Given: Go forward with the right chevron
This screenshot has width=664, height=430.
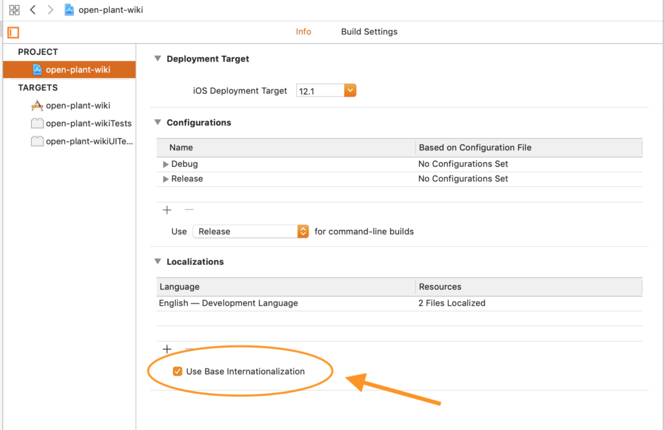Looking at the screenshot, I should point(51,10).
